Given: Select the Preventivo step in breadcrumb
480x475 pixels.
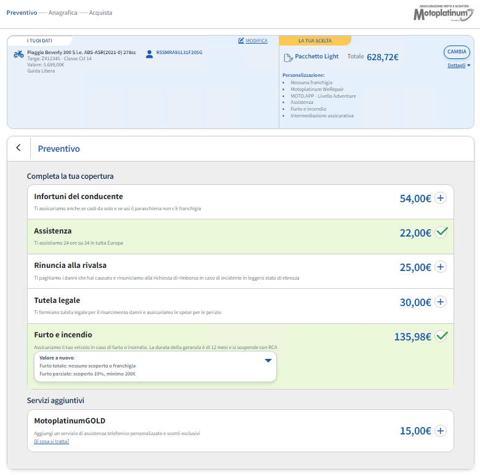Looking at the screenshot, I should [x=22, y=12].
